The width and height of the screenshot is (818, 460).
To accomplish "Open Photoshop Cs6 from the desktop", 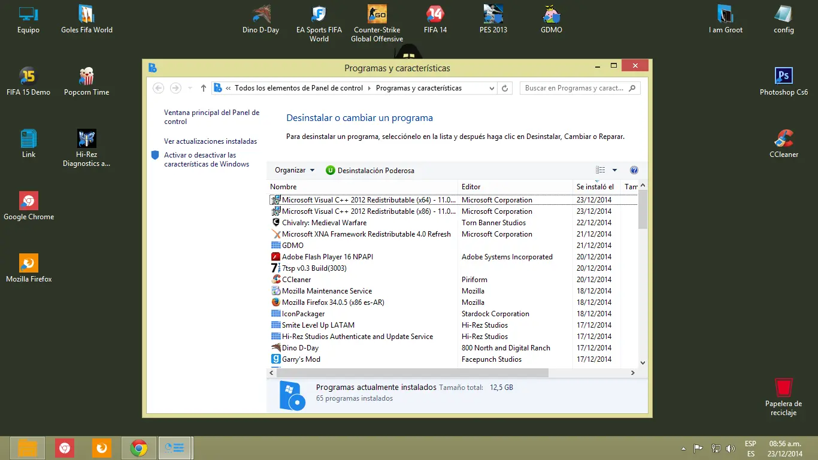I will pos(784,81).
